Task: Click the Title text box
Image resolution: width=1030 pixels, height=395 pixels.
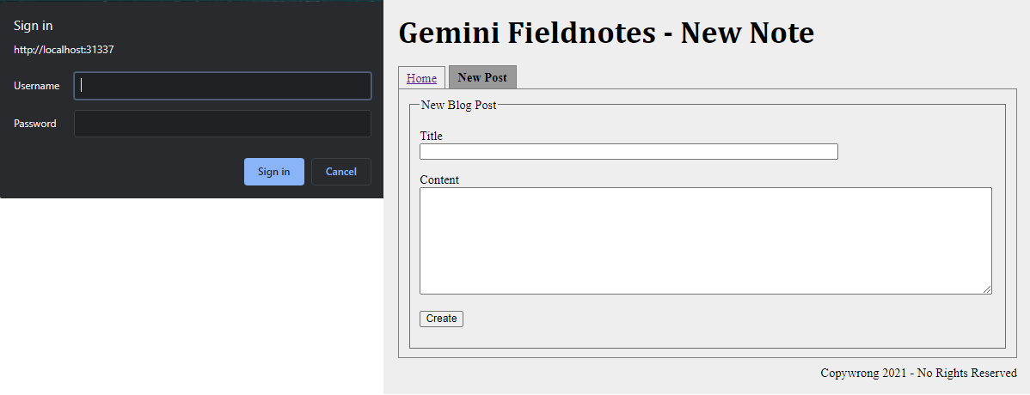Action: pyautogui.click(x=628, y=152)
